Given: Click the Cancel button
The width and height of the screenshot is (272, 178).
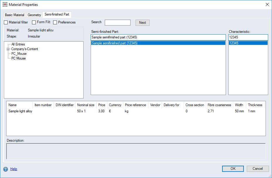Looking at the screenshot, I should point(257,169).
